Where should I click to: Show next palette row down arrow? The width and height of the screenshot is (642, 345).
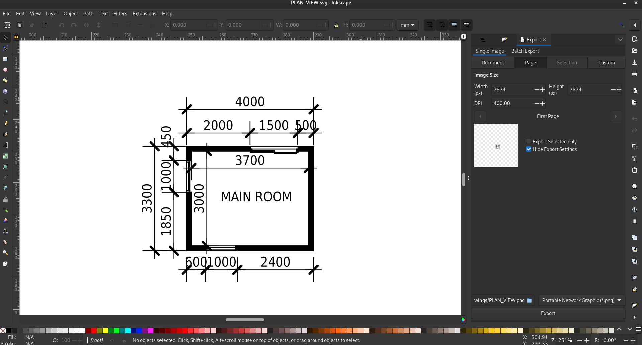click(629, 329)
